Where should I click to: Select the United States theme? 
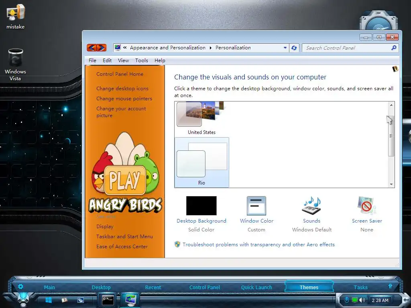coord(201,118)
